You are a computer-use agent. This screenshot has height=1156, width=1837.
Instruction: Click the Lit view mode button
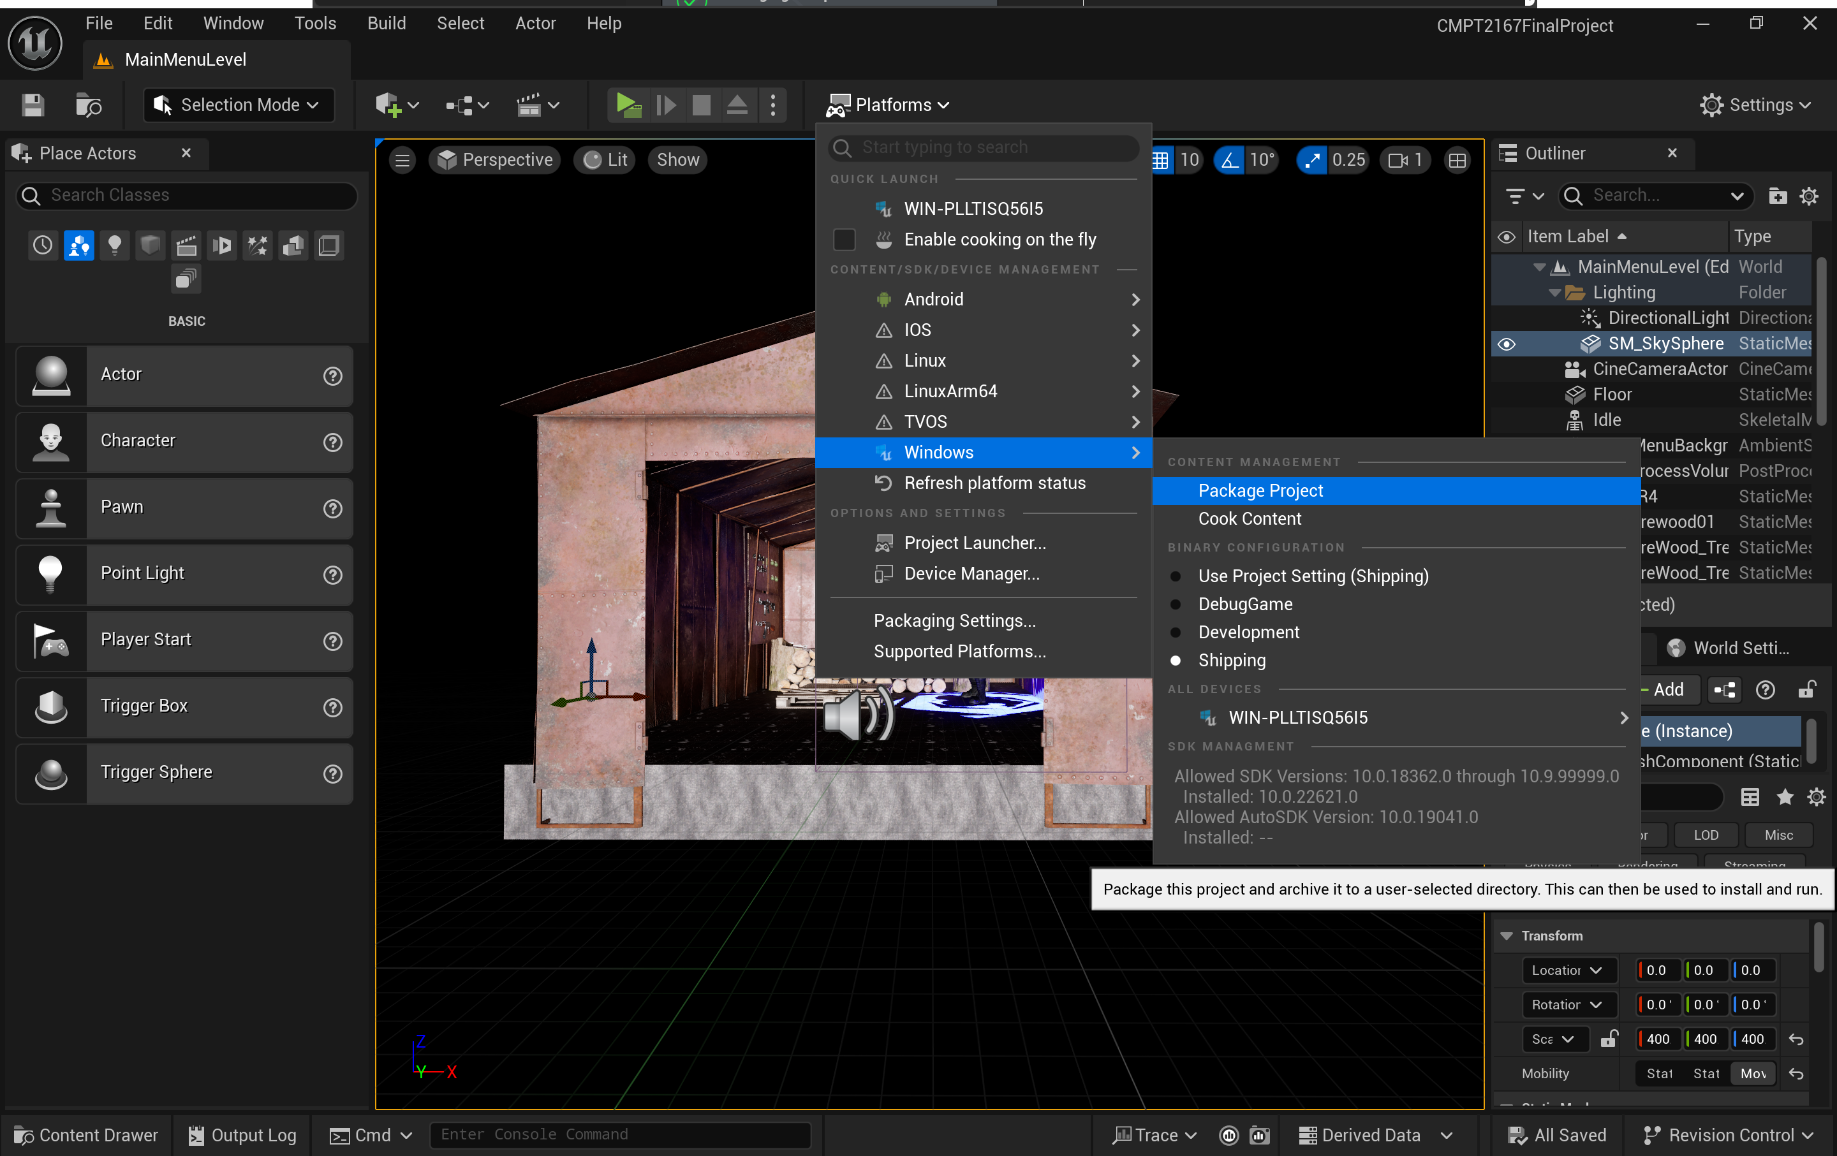pos(605,159)
